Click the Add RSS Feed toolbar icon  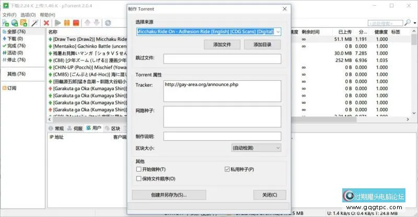point(24,23)
